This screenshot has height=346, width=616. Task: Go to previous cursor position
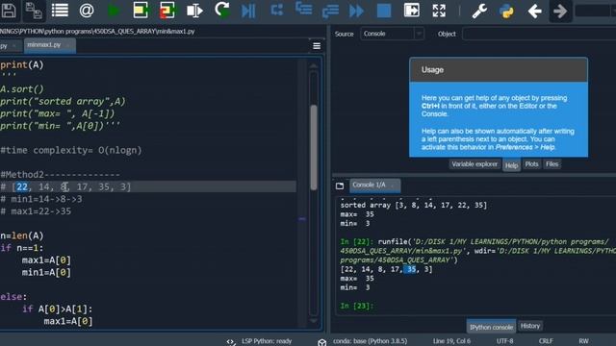[534, 11]
